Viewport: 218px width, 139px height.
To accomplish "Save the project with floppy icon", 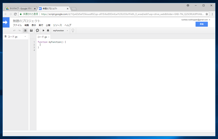I will click(x=31, y=30).
